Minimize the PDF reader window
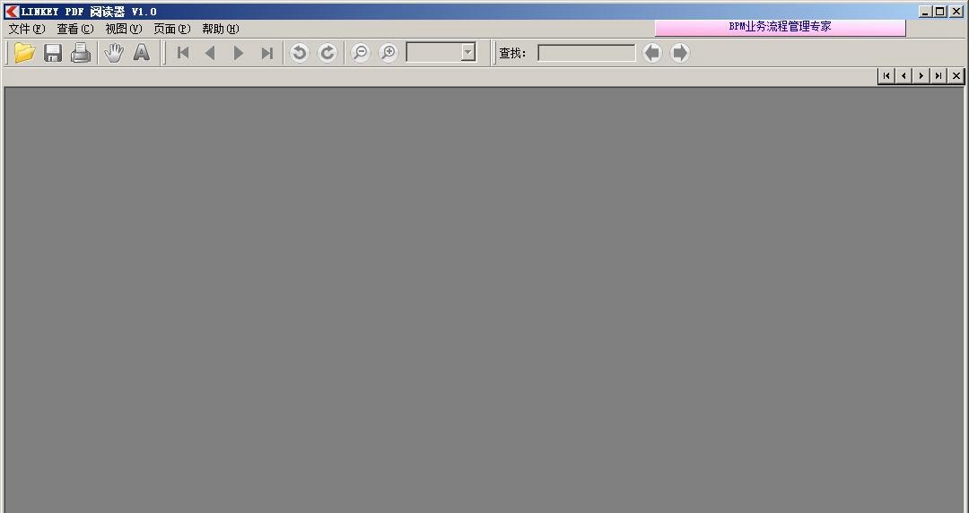Viewport: 969px width, 513px height. coord(925,11)
